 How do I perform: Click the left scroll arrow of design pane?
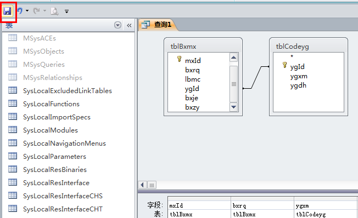point(142,185)
